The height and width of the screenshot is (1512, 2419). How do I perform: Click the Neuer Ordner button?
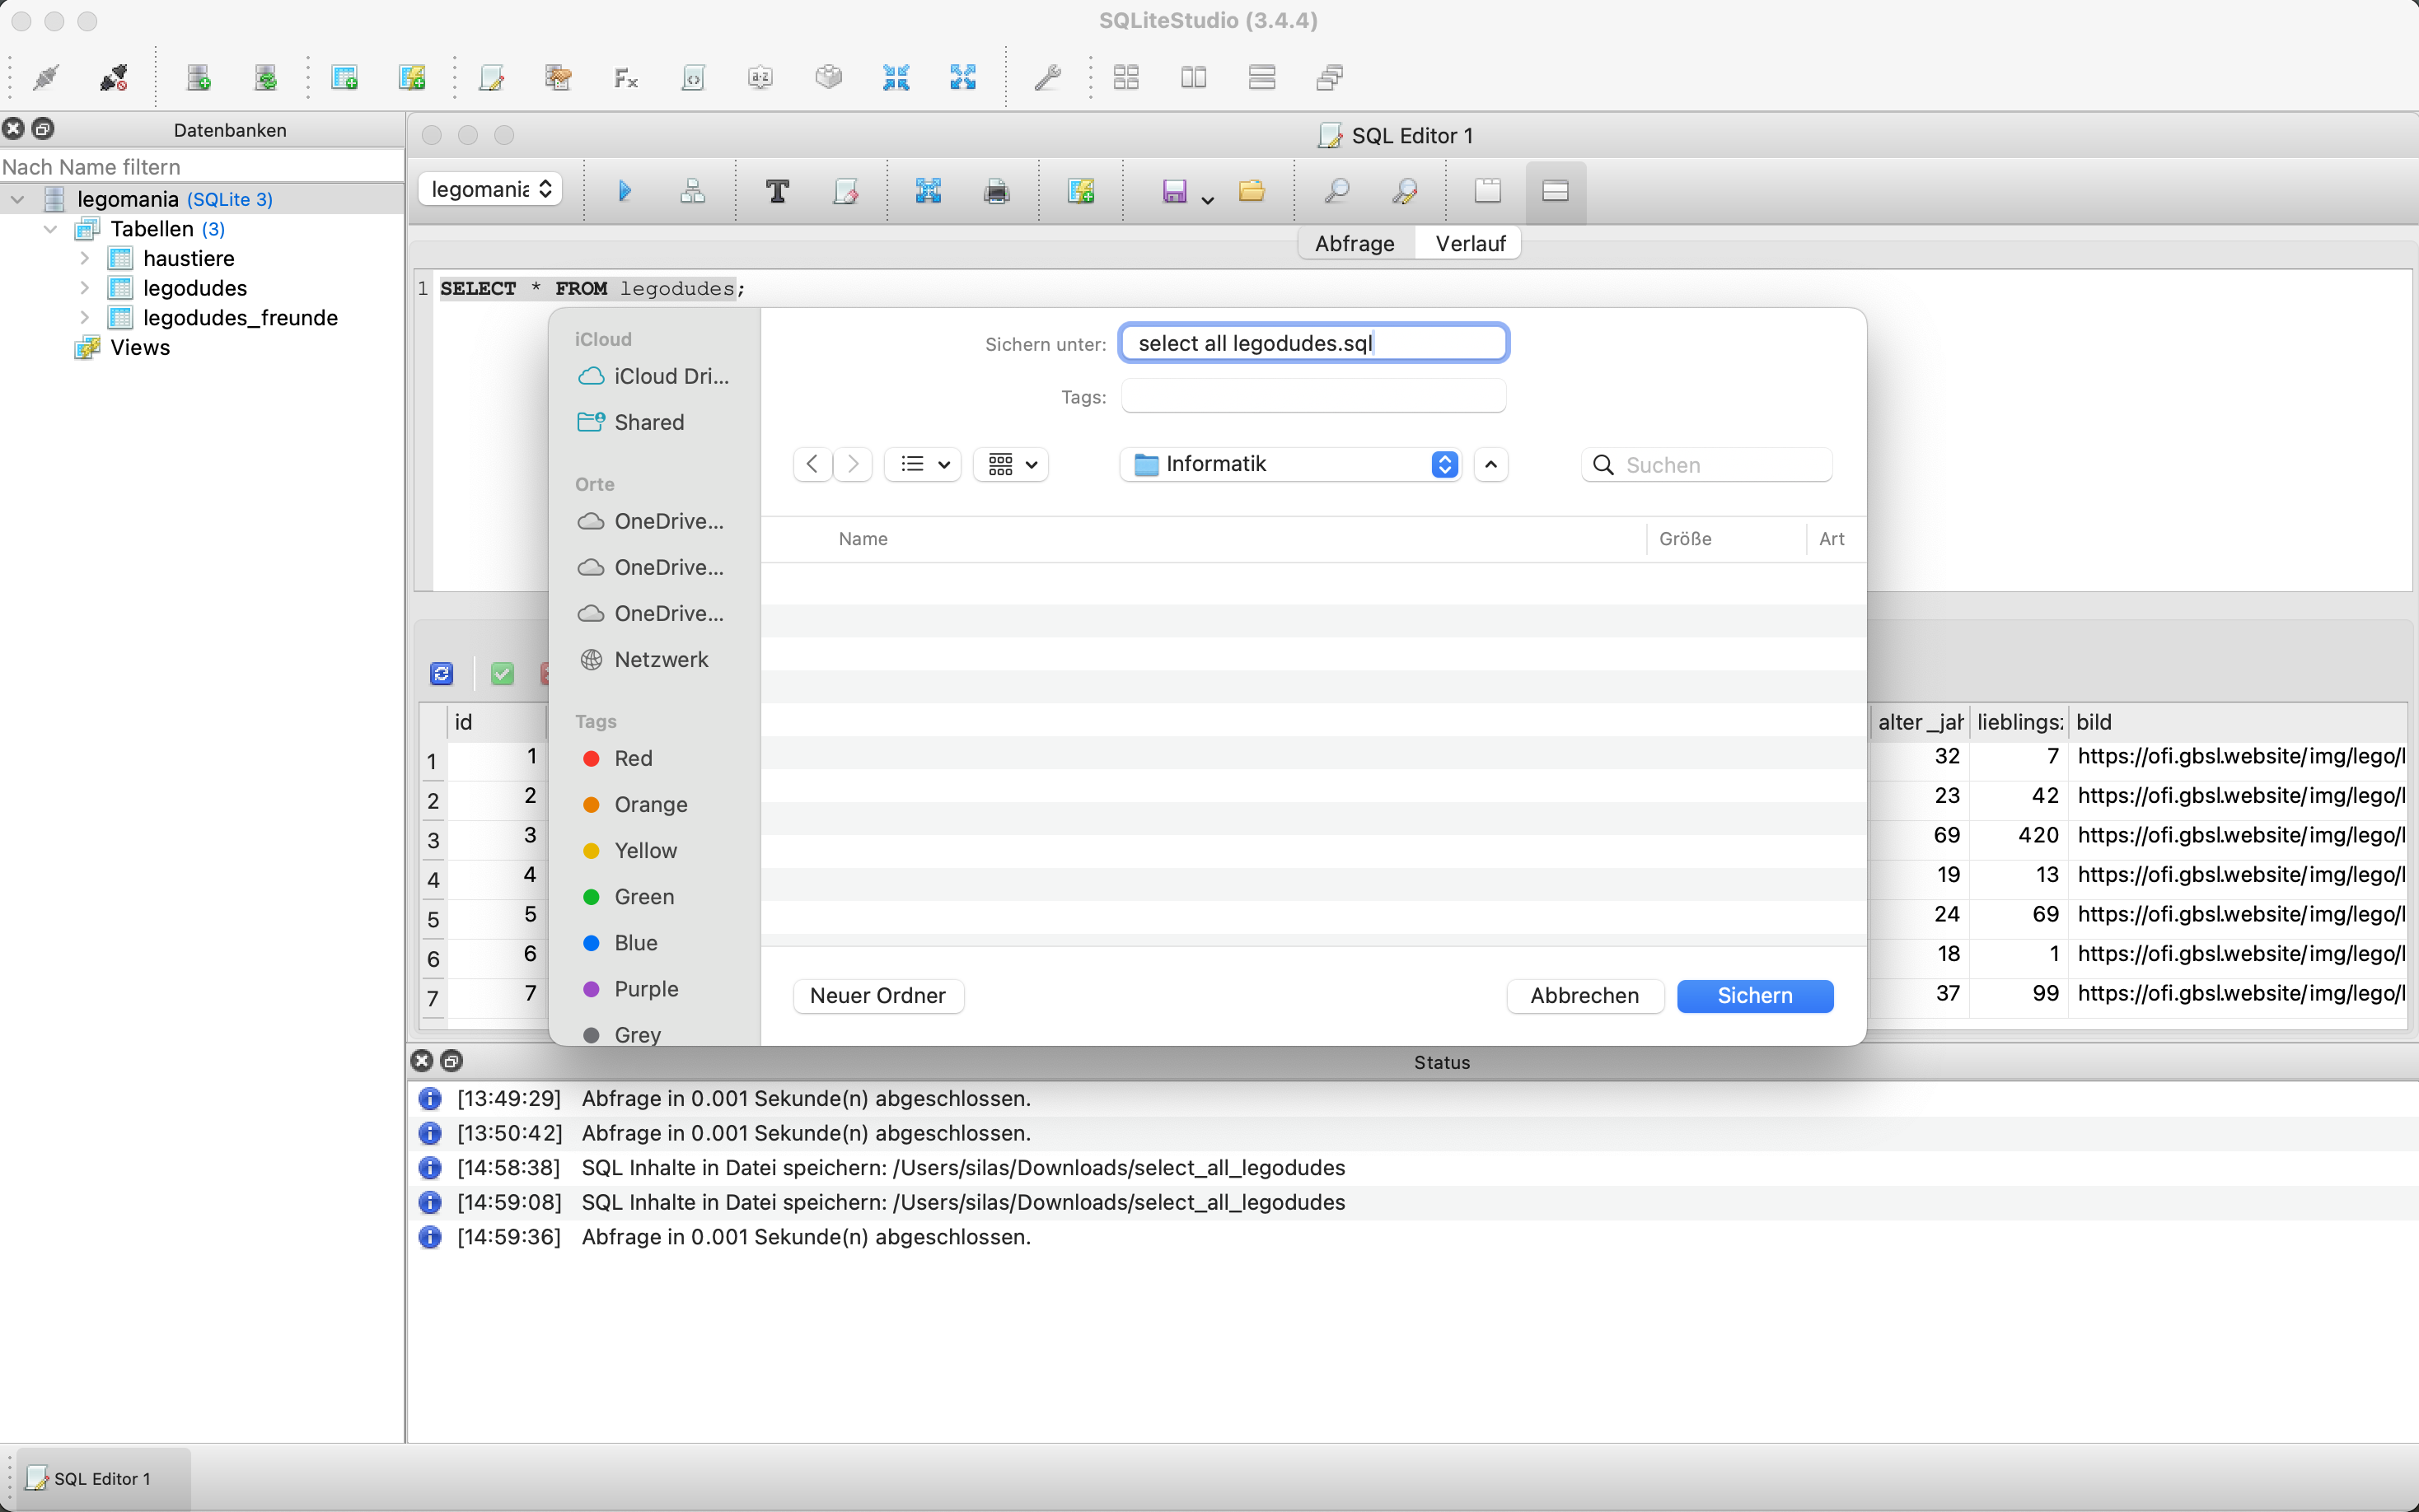[x=877, y=995]
